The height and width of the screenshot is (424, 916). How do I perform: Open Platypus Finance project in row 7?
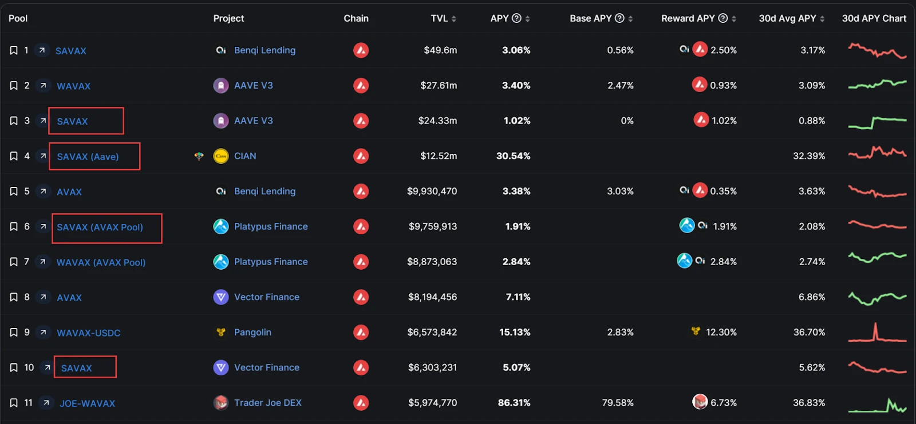[x=271, y=262]
